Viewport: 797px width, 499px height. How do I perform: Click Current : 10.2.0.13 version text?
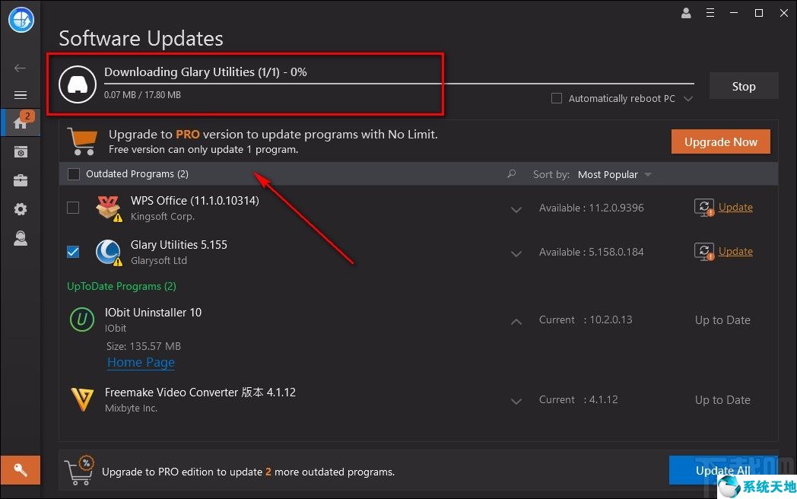pos(586,319)
